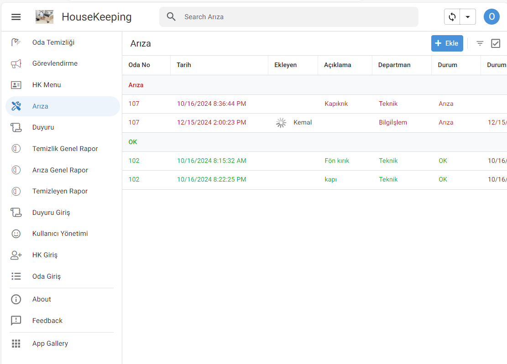Open the filter icon in Arıza toolbar
The image size is (507, 364).
tap(480, 43)
